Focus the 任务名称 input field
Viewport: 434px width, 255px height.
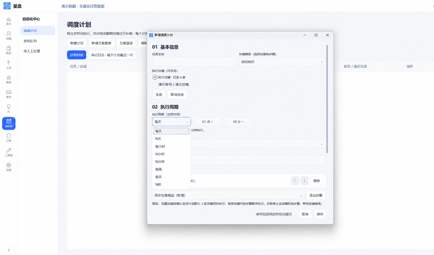(x=194, y=62)
